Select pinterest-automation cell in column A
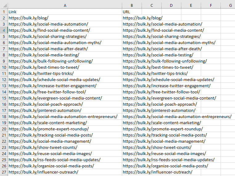This screenshot has height=176, width=235. click(45, 110)
